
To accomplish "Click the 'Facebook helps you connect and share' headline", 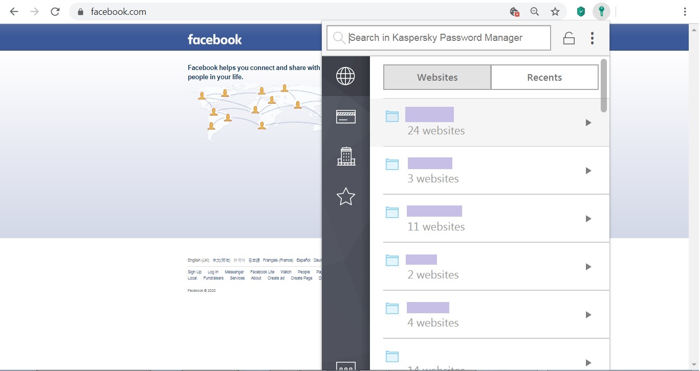I will [x=254, y=72].
